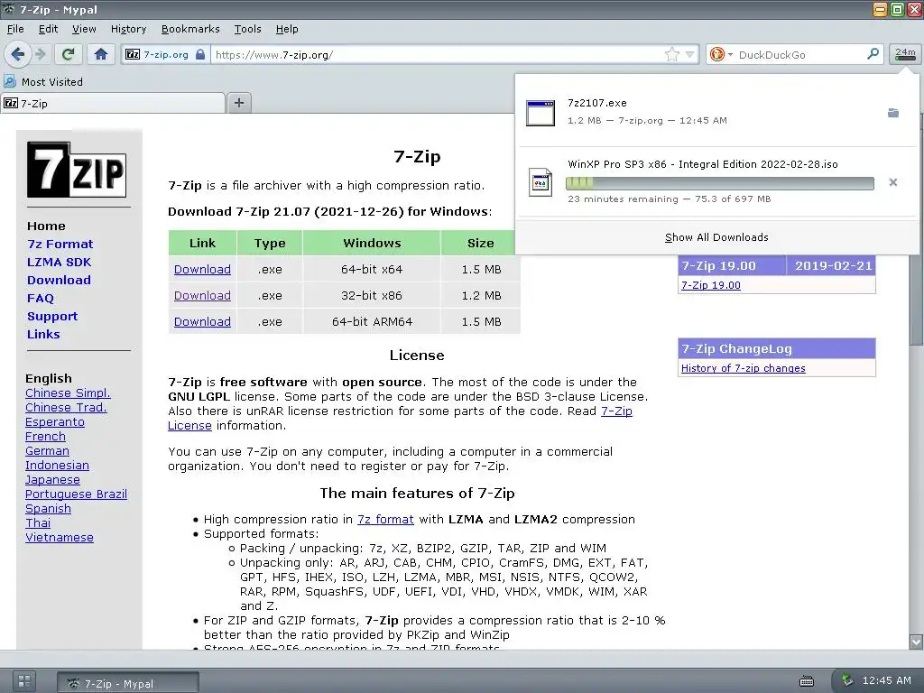This screenshot has width=924, height=693.
Task: Click the WinXP ISO download progress bar
Action: pos(719,183)
